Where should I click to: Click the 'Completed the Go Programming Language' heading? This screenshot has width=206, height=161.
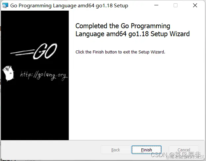point(132,30)
